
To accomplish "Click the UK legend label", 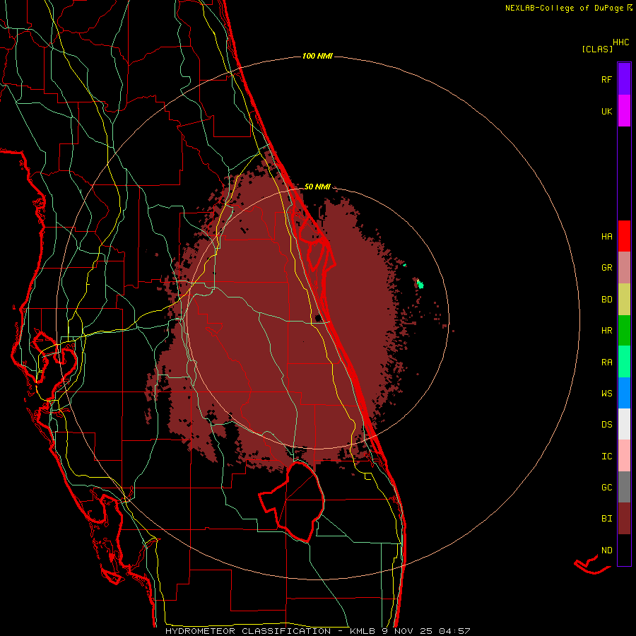I will tap(606, 111).
